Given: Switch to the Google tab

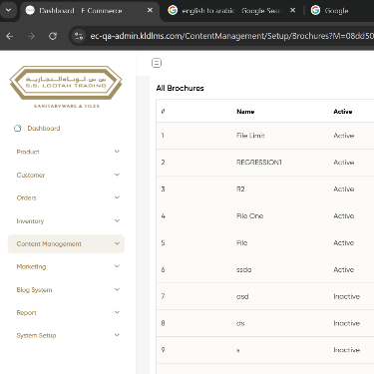Looking at the screenshot, I should click(340, 11).
